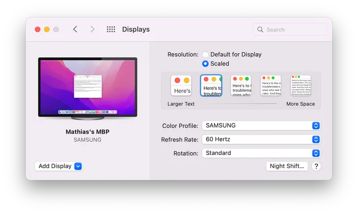Choose the More Space scaling thumbnail
358x214 pixels.
[x=301, y=85]
